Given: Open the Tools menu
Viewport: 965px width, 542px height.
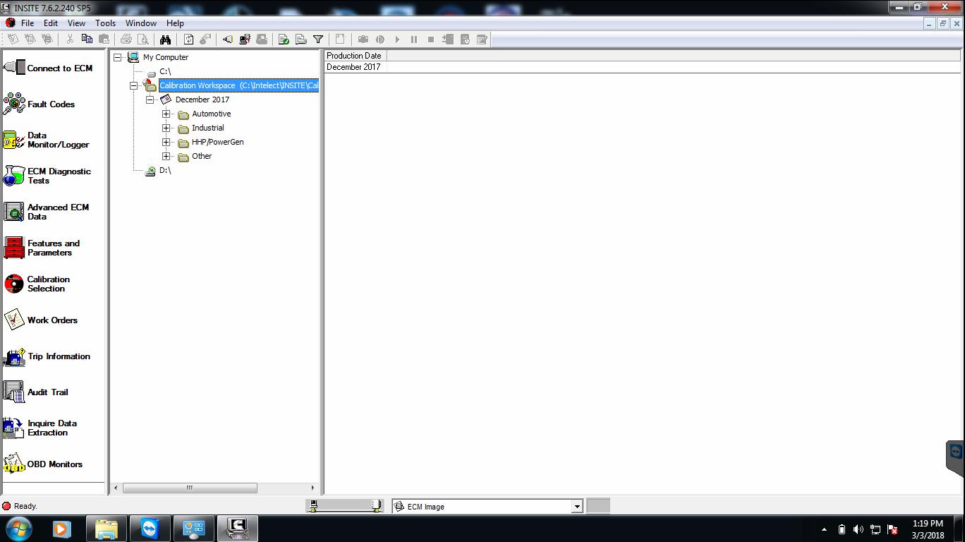Looking at the screenshot, I should [105, 23].
